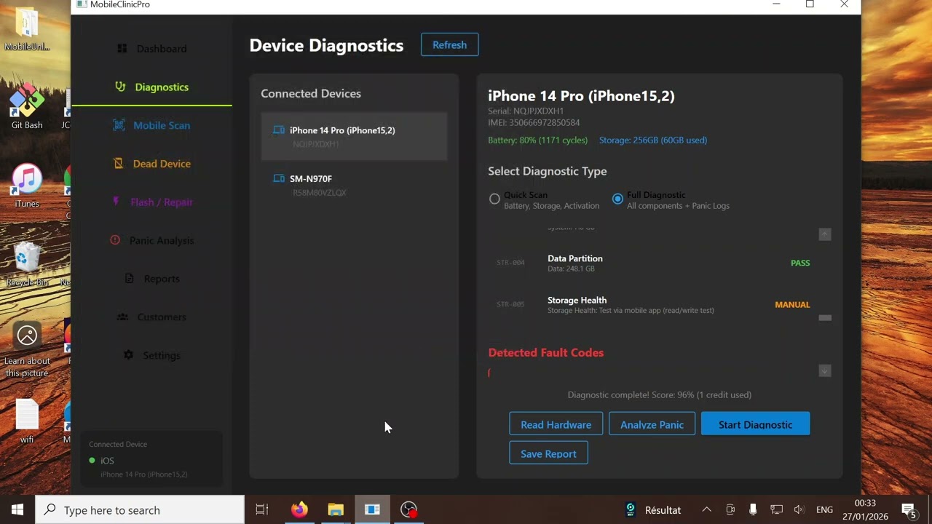The height and width of the screenshot is (524, 932).
Task: Open wifi file on desktop
Action: point(27,421)
